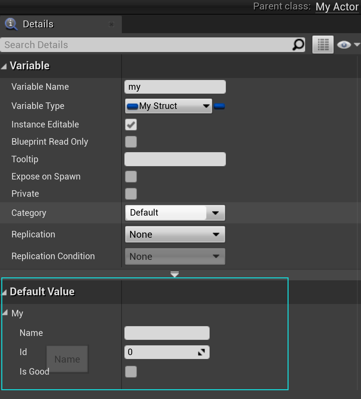Click the X icon on the Details tab
This screenshot has height=399, width=361.
pyautogui.click(x=111, y=24)
